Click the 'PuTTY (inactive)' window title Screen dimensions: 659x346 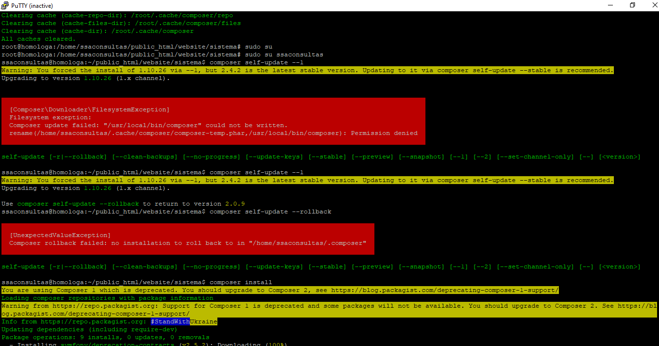pos(31,5)
